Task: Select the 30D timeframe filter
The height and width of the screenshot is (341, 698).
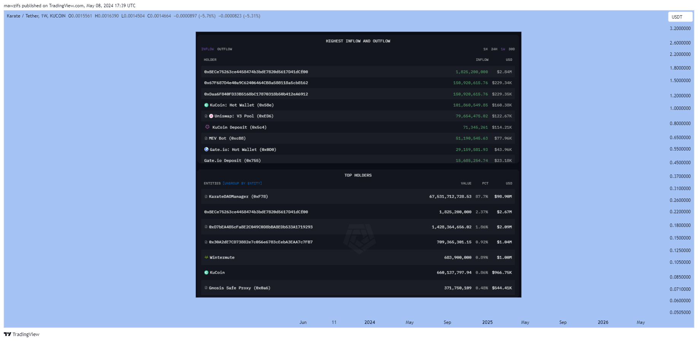Action: 512,49
